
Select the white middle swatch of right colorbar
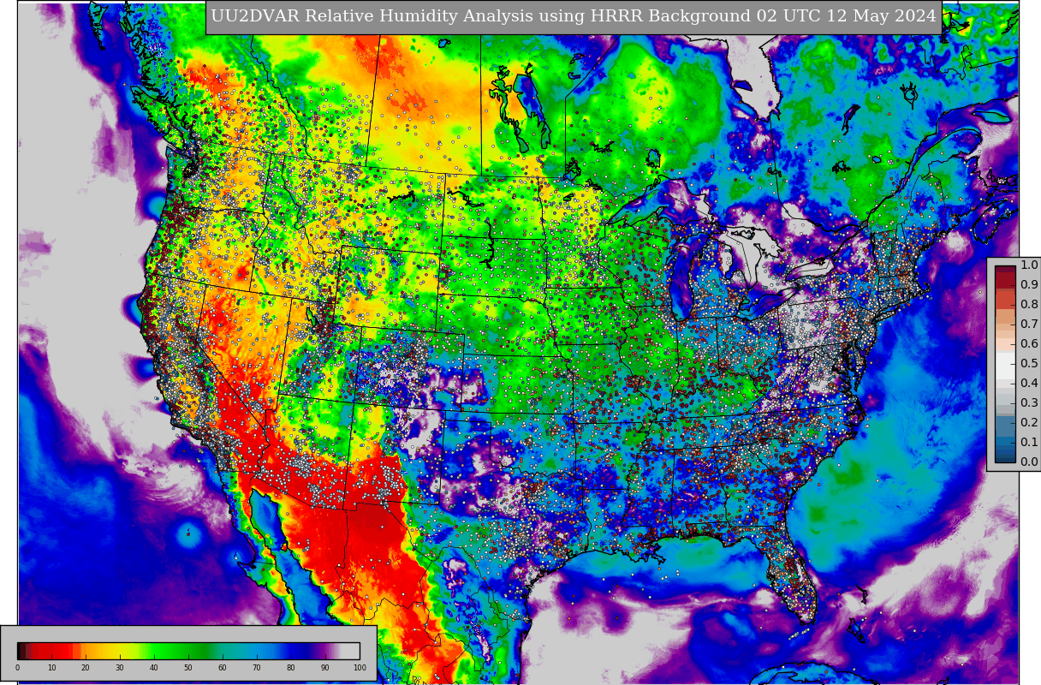pos(1005,364)
